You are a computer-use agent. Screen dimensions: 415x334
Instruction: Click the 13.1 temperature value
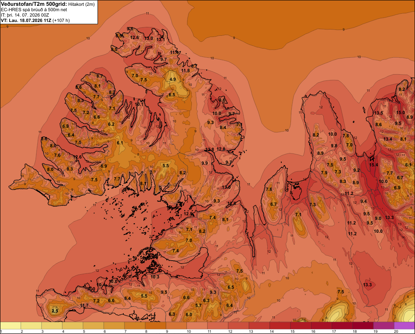tap(161, 40)
